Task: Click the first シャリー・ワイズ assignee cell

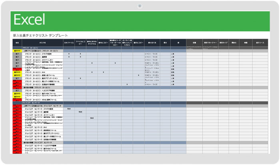Action: [152, 54]
